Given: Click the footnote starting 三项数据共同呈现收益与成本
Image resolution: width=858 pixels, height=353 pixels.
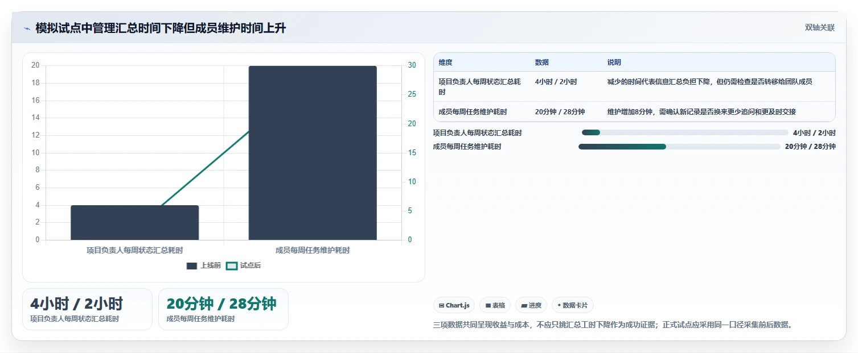Looking at the screenshot, I should click(x=613, y=325).
